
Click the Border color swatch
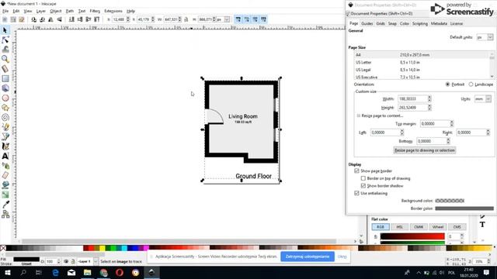click(464, 208)
